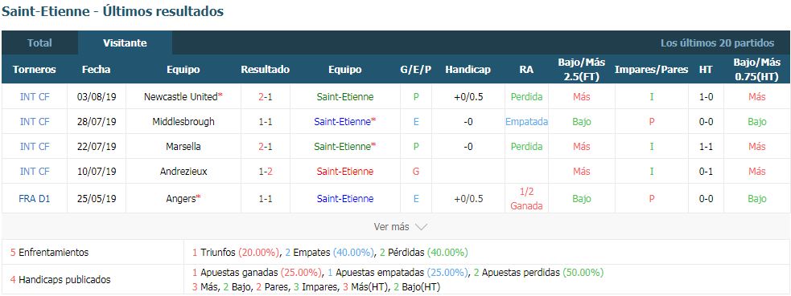Switch to the Total tab
This screenshot has width=791, height=296.
point(40,43)
